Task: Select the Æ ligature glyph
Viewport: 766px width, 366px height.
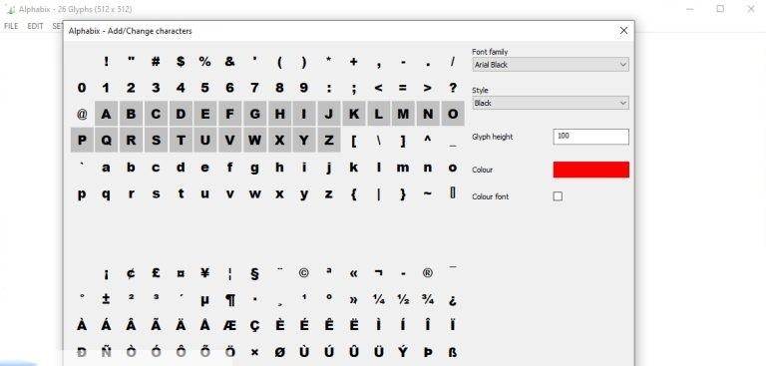Action: coord(229,325)
